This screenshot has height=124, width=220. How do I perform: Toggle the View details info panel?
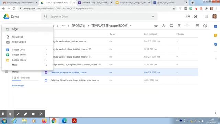(205, 26)
